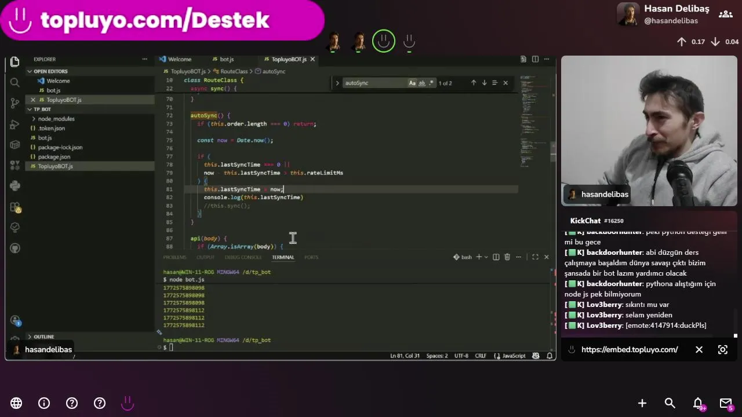Change UTF-8 encoding in status bar
742x417 pixels.
click(461, 356)
